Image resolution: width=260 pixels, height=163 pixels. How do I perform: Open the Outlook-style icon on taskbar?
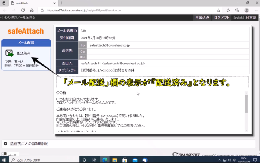(145, 160)
